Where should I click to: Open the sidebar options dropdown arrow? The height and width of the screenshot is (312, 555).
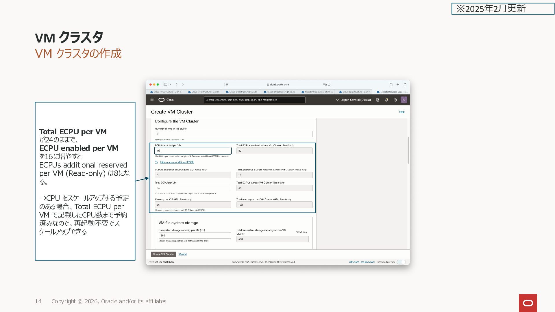170,85
